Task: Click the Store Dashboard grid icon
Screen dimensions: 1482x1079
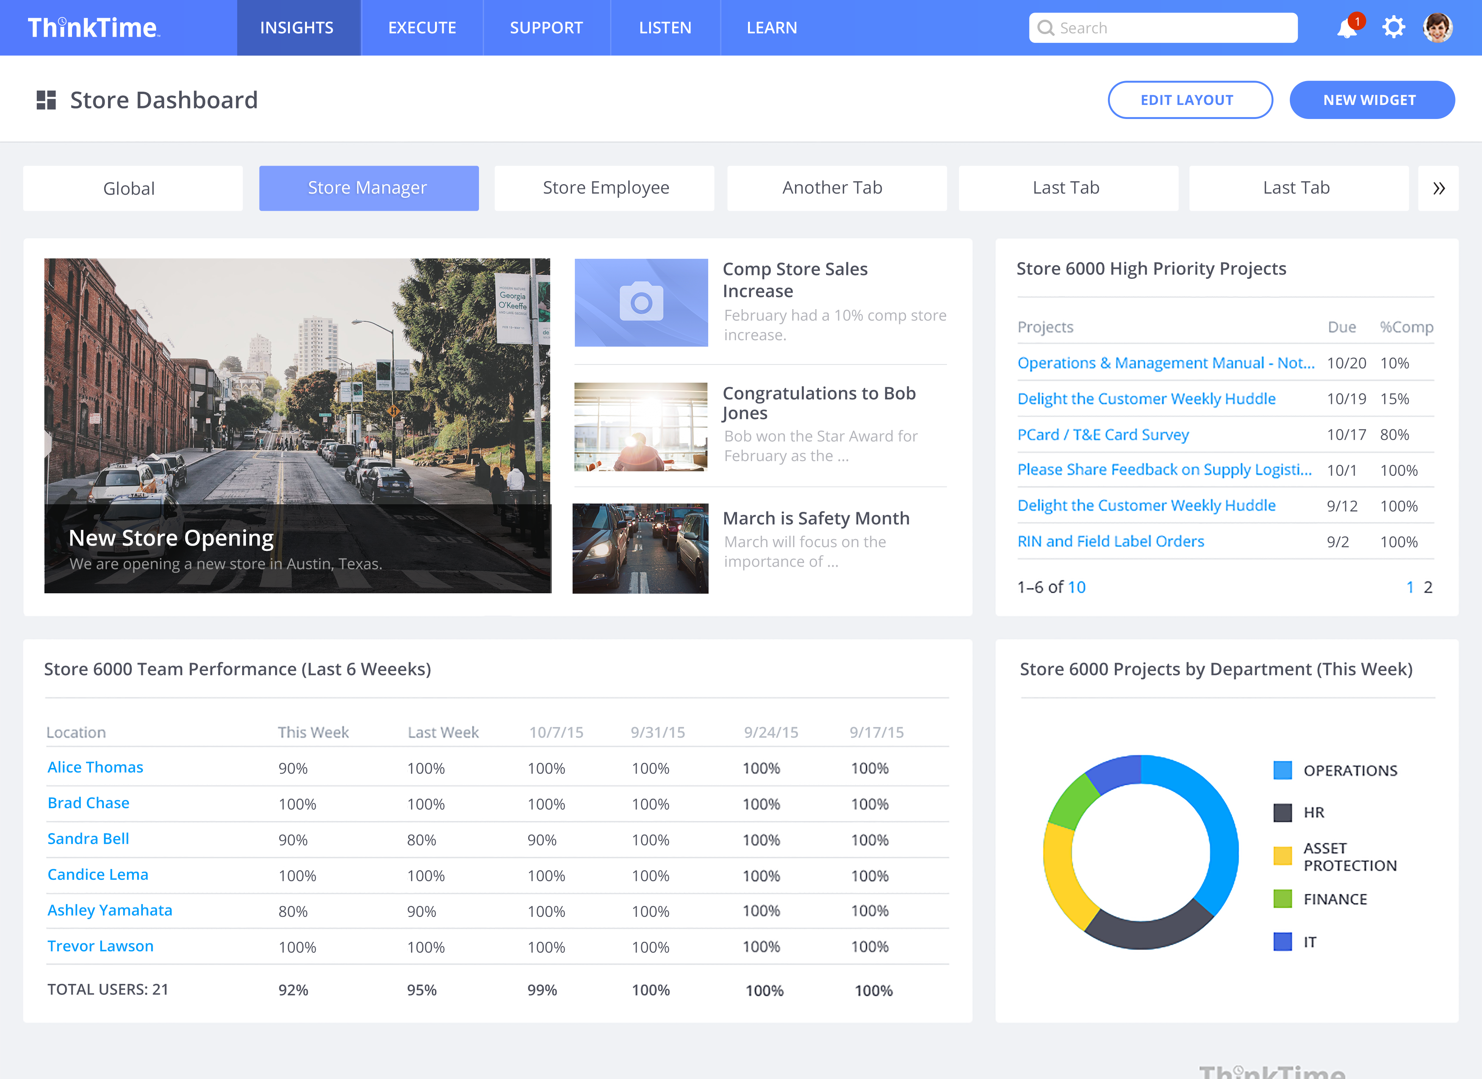Action: 46,100
